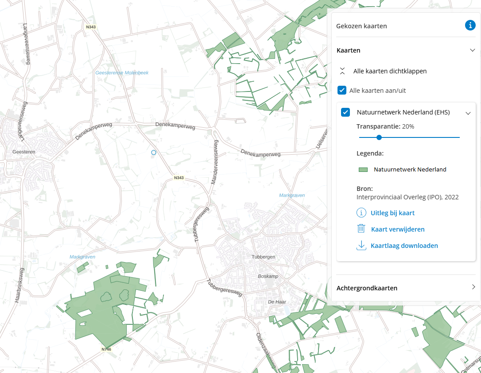Click the N746 road shield on the map

[106, 349]
